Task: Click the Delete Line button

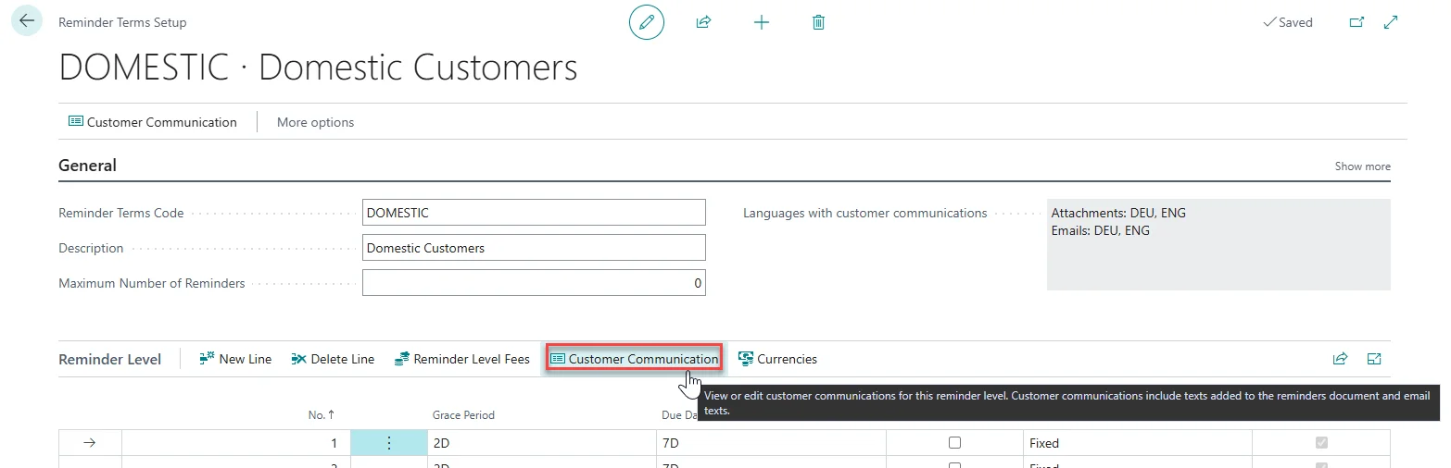Action: coord(333,359)
